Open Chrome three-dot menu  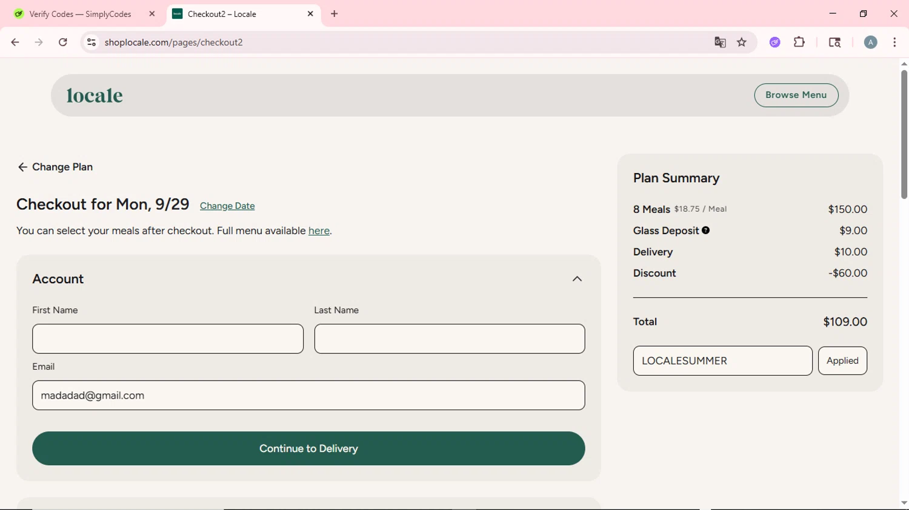pos(895,42)
